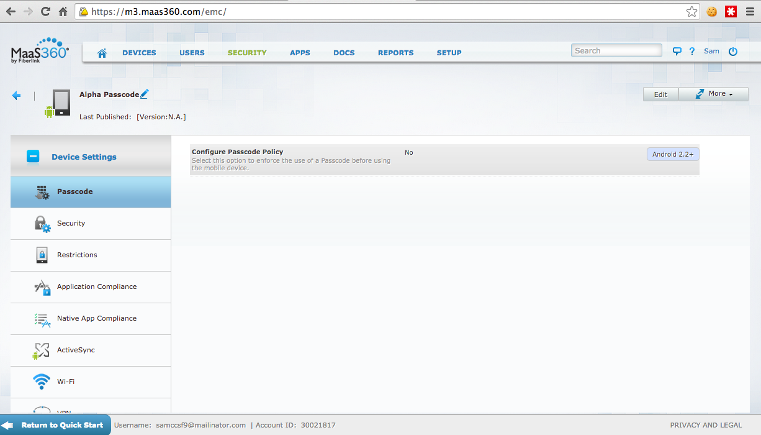Viewport: 761px width, 435px height.
Task: Click the Security padlock gear icon
Action: coord(42,224)
